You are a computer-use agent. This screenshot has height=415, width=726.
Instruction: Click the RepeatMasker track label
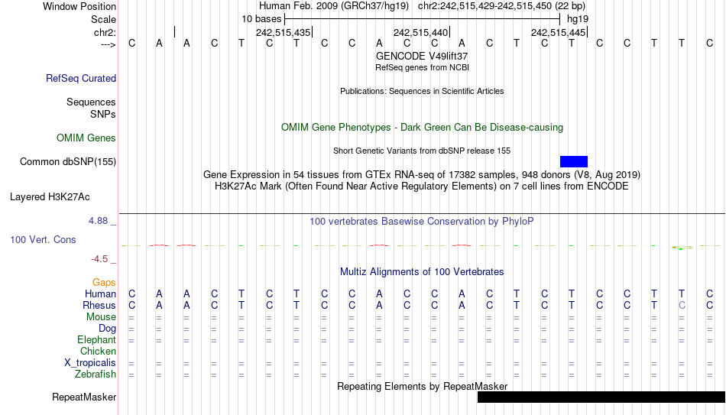coord(84,397)
